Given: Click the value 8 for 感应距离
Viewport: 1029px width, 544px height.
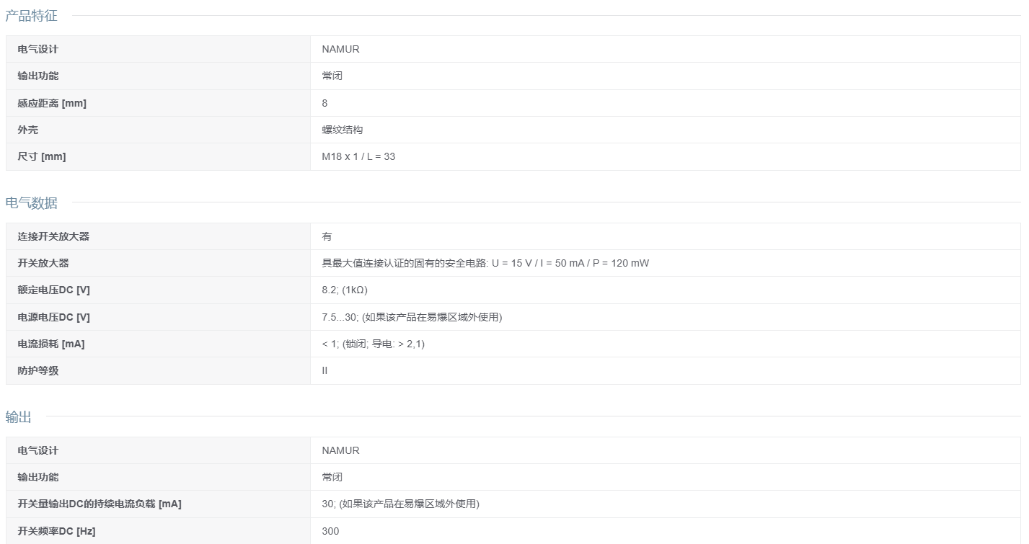Looking at the screenshot, I should [324, 103].
